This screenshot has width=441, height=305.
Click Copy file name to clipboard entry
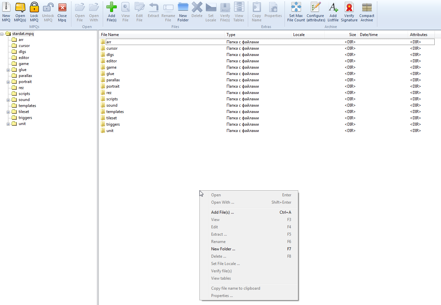tap(249, 288)
